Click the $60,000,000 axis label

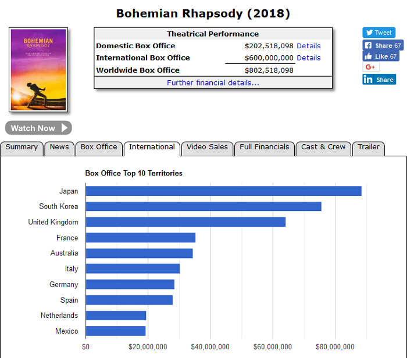[273, 347]
